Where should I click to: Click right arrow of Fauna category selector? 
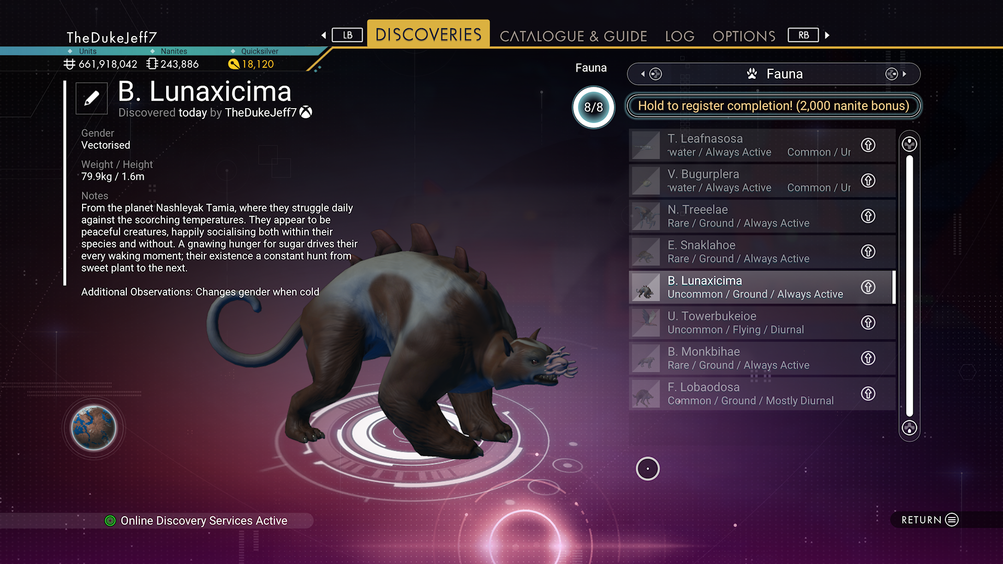tap(904, 74)
